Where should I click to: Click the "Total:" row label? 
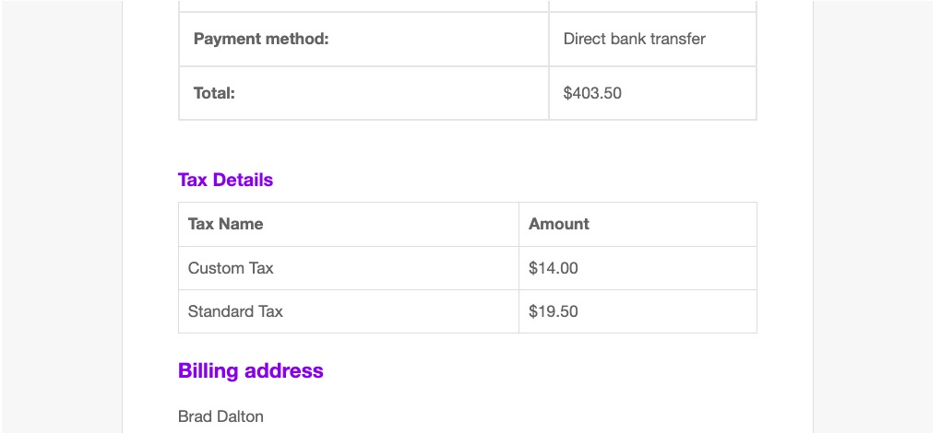pyautogui.click(x=214, y=93)
